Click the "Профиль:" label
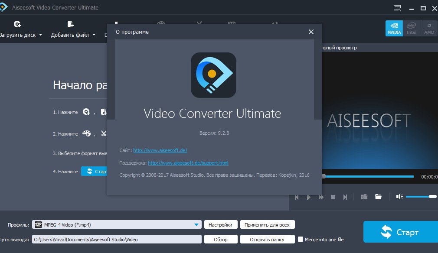 click(19, 225)
